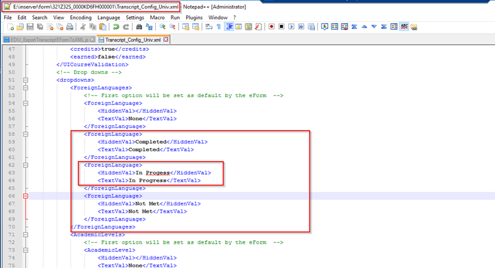
Task: Open the Search menu
Action: click(40, 17)
